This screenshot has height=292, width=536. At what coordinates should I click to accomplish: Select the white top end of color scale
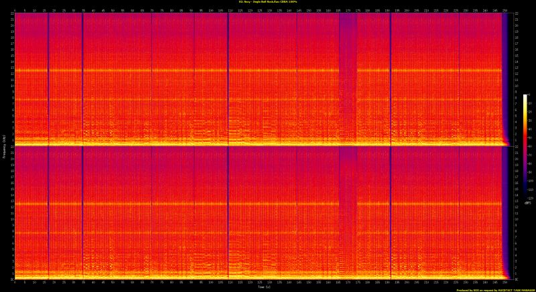pos(525,96)
